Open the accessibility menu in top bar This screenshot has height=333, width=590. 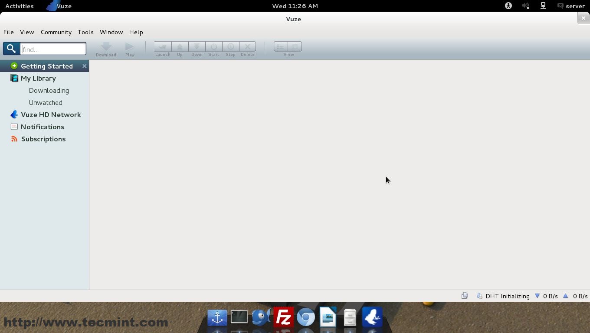pyautogui.click(x=508, y=6)
